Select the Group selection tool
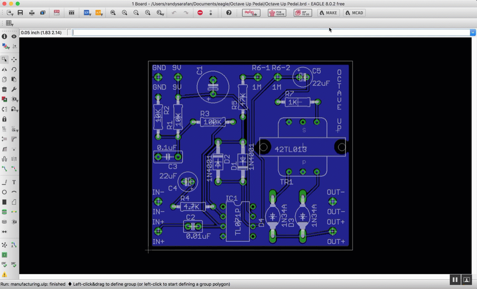Screen dimensions: 477x289 (4, 59)
